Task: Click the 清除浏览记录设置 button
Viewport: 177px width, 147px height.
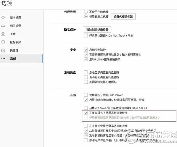Action: tap(97, 30)
